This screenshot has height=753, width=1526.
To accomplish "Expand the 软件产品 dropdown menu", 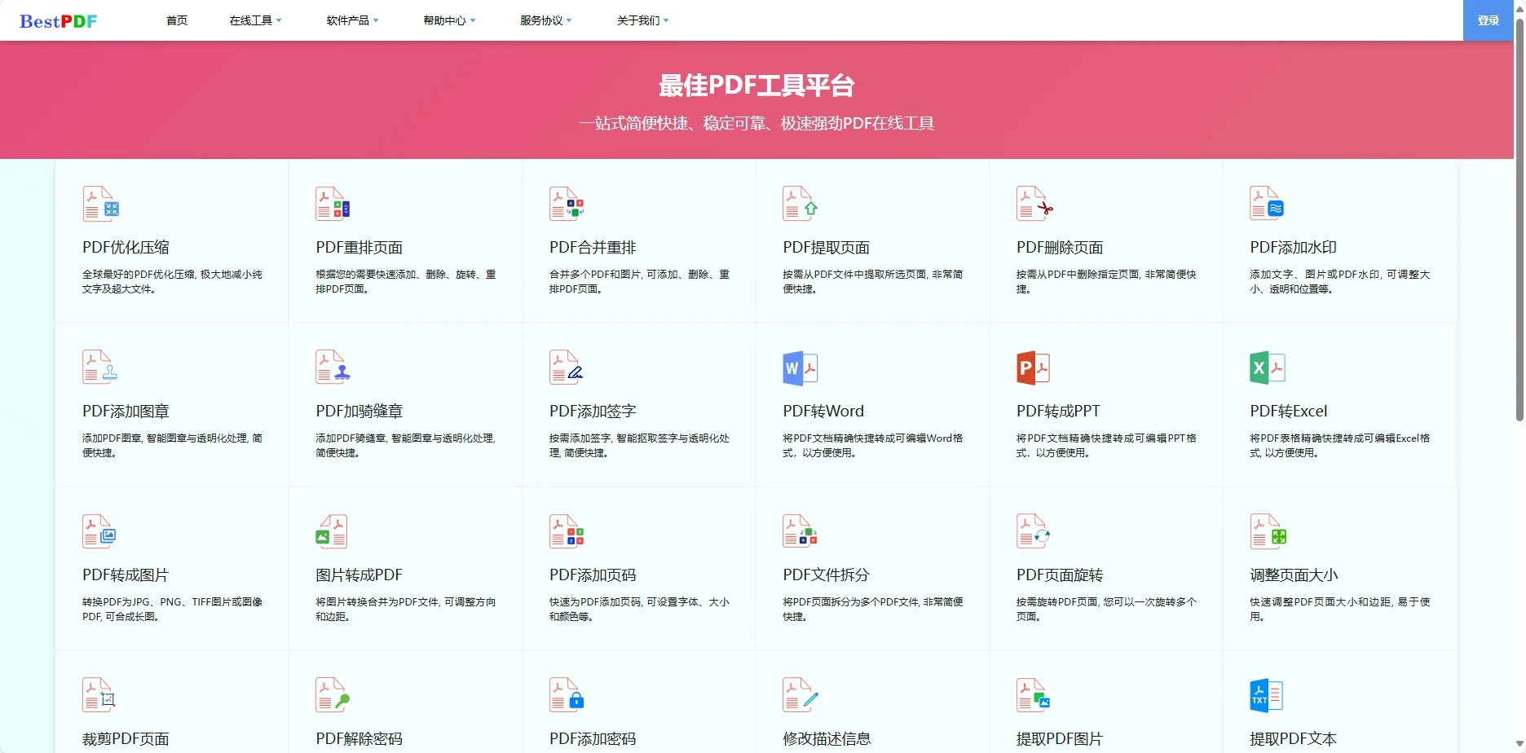I will click(x=352, y=20).
